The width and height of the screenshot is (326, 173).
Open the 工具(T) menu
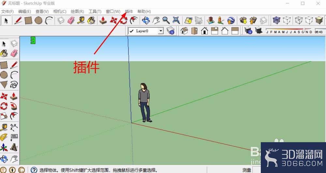click(95, 12)
